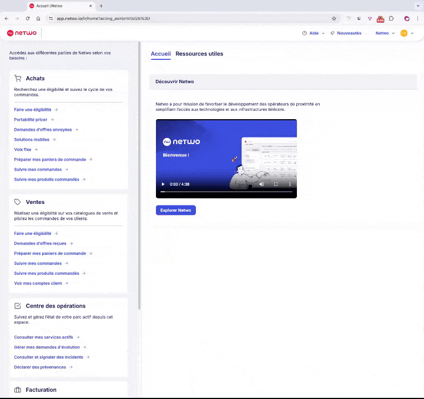Open the browser tab search dropdown

point(418,6)
